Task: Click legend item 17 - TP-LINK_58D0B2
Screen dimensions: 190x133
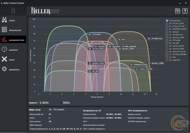Action: tap(176, 54)
